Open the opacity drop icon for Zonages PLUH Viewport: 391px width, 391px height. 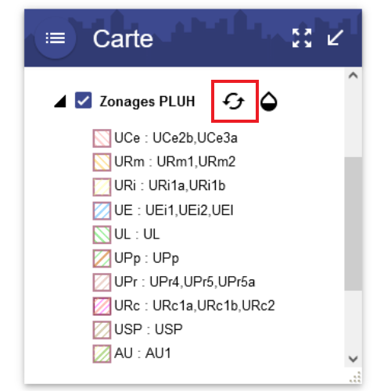pyautogui.click(x=269, y=102)
